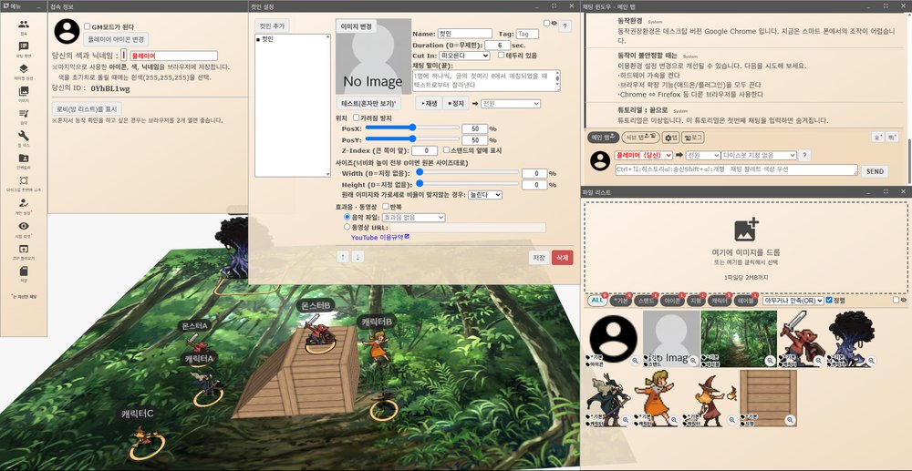Click magnifier on wooden crate thumbnail
Image resolution: width=912 pixels, height=471 pixels.
coord(790,419)
